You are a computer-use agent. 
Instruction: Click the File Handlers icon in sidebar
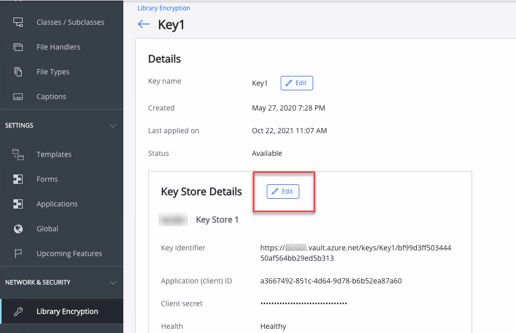[x=18, y=47]
